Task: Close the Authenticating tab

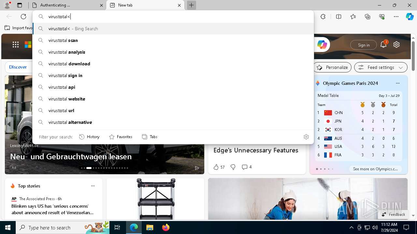Action: [101, 5]
